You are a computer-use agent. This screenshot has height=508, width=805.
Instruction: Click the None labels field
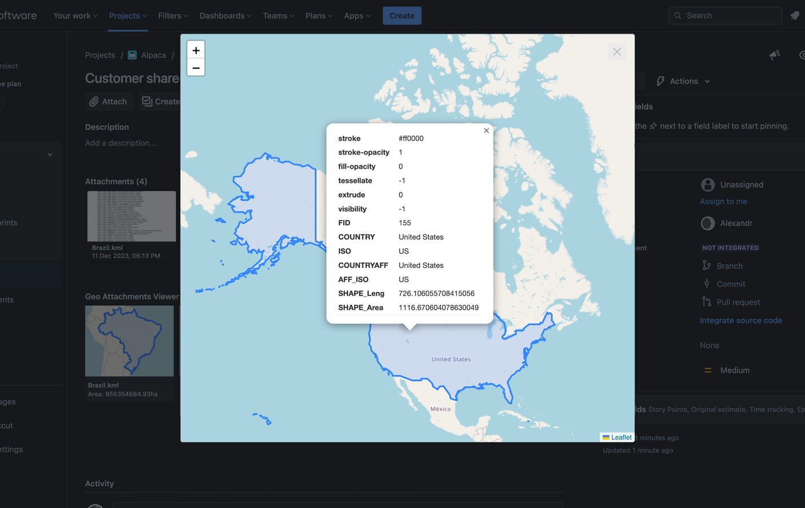pyautogui.click(x=709, y=345)
